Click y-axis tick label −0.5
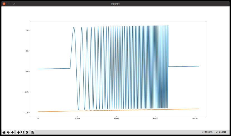231x136 pixels. point(26,92)
